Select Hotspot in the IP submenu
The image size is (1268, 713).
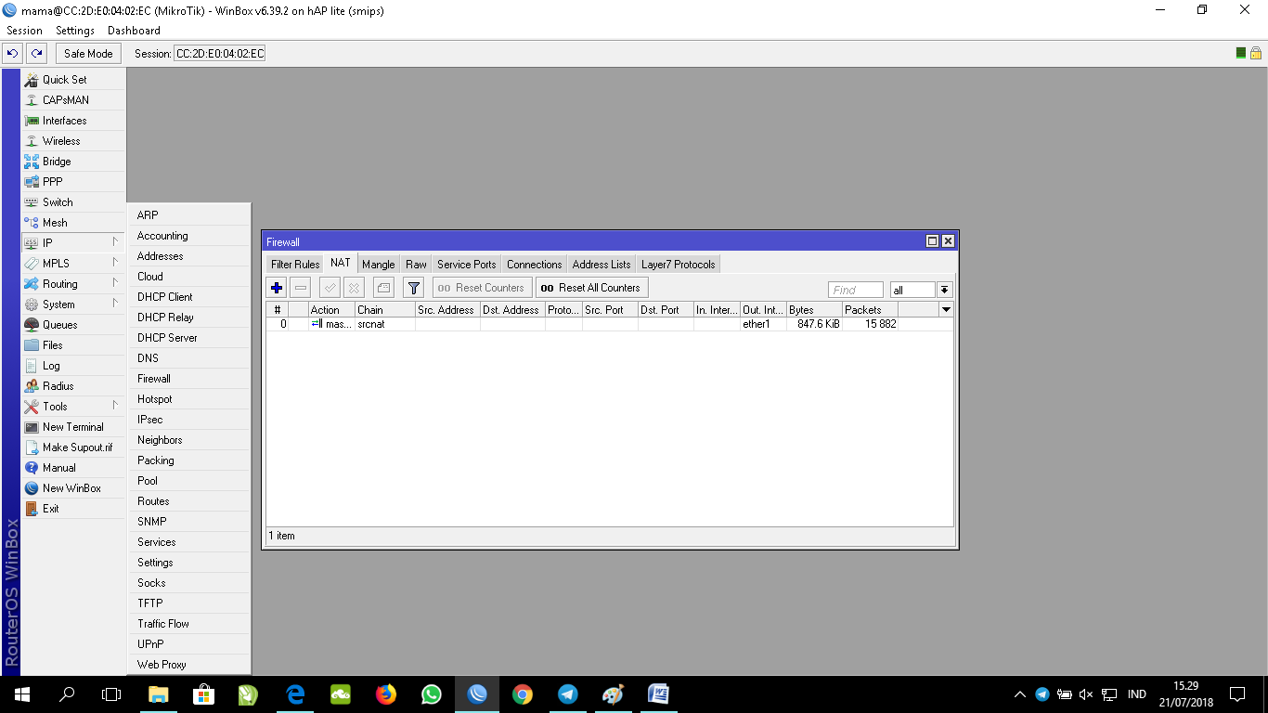coord(189,399)
